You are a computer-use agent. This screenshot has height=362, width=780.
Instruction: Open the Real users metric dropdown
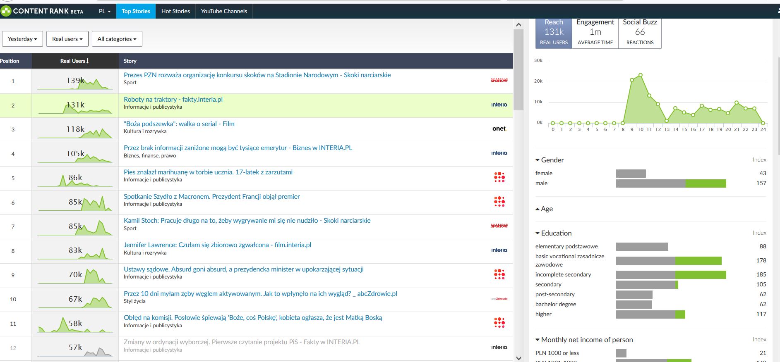click(67, 39)
